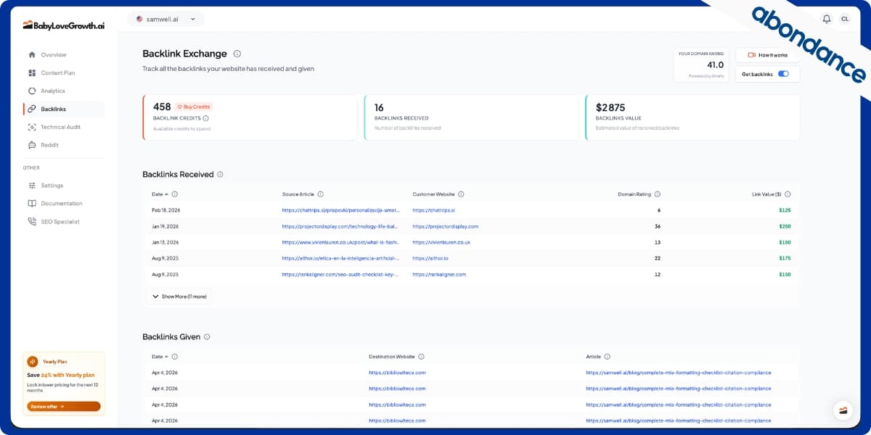Open https://chattrips.si customer website link
Screen dimensions: 871x435
point(433,210)
